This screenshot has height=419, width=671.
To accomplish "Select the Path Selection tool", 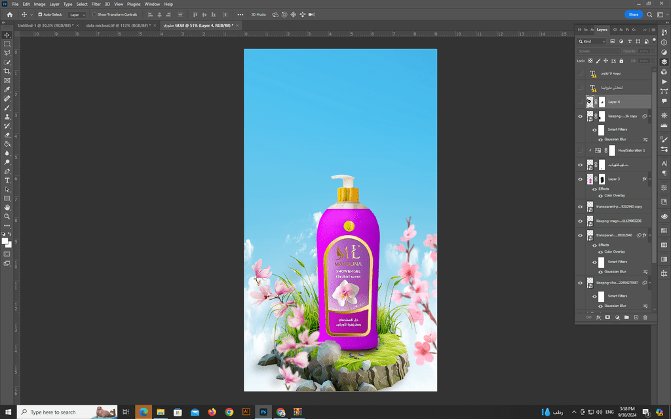I will tap(7, 189).
